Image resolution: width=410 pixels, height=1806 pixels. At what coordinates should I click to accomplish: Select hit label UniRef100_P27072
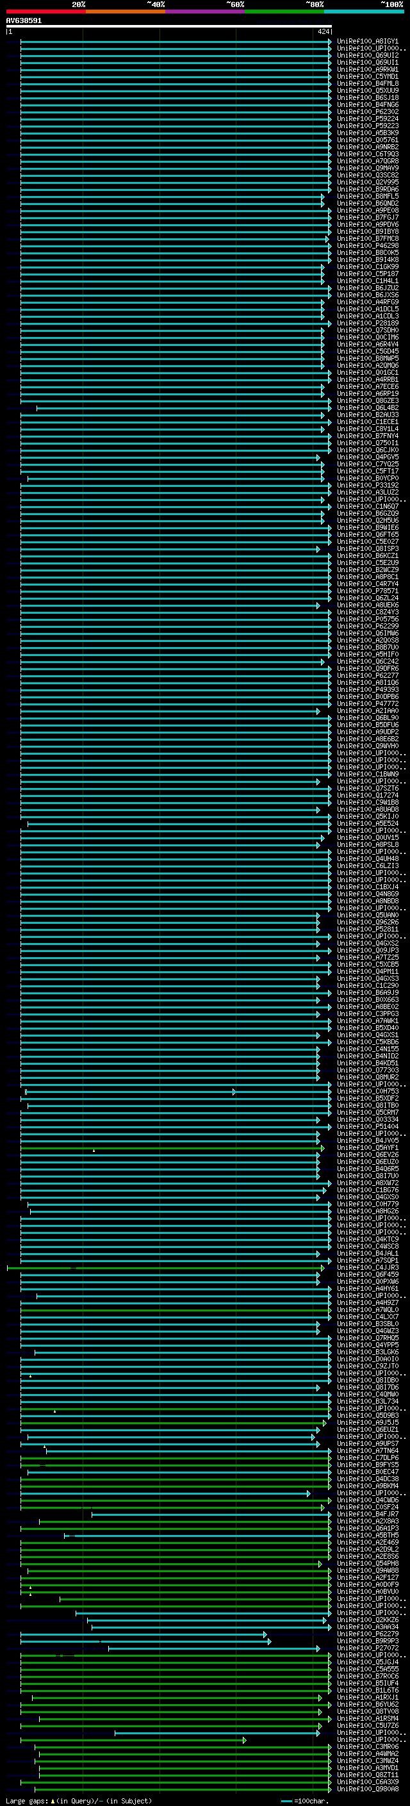tap(368, 1648)
